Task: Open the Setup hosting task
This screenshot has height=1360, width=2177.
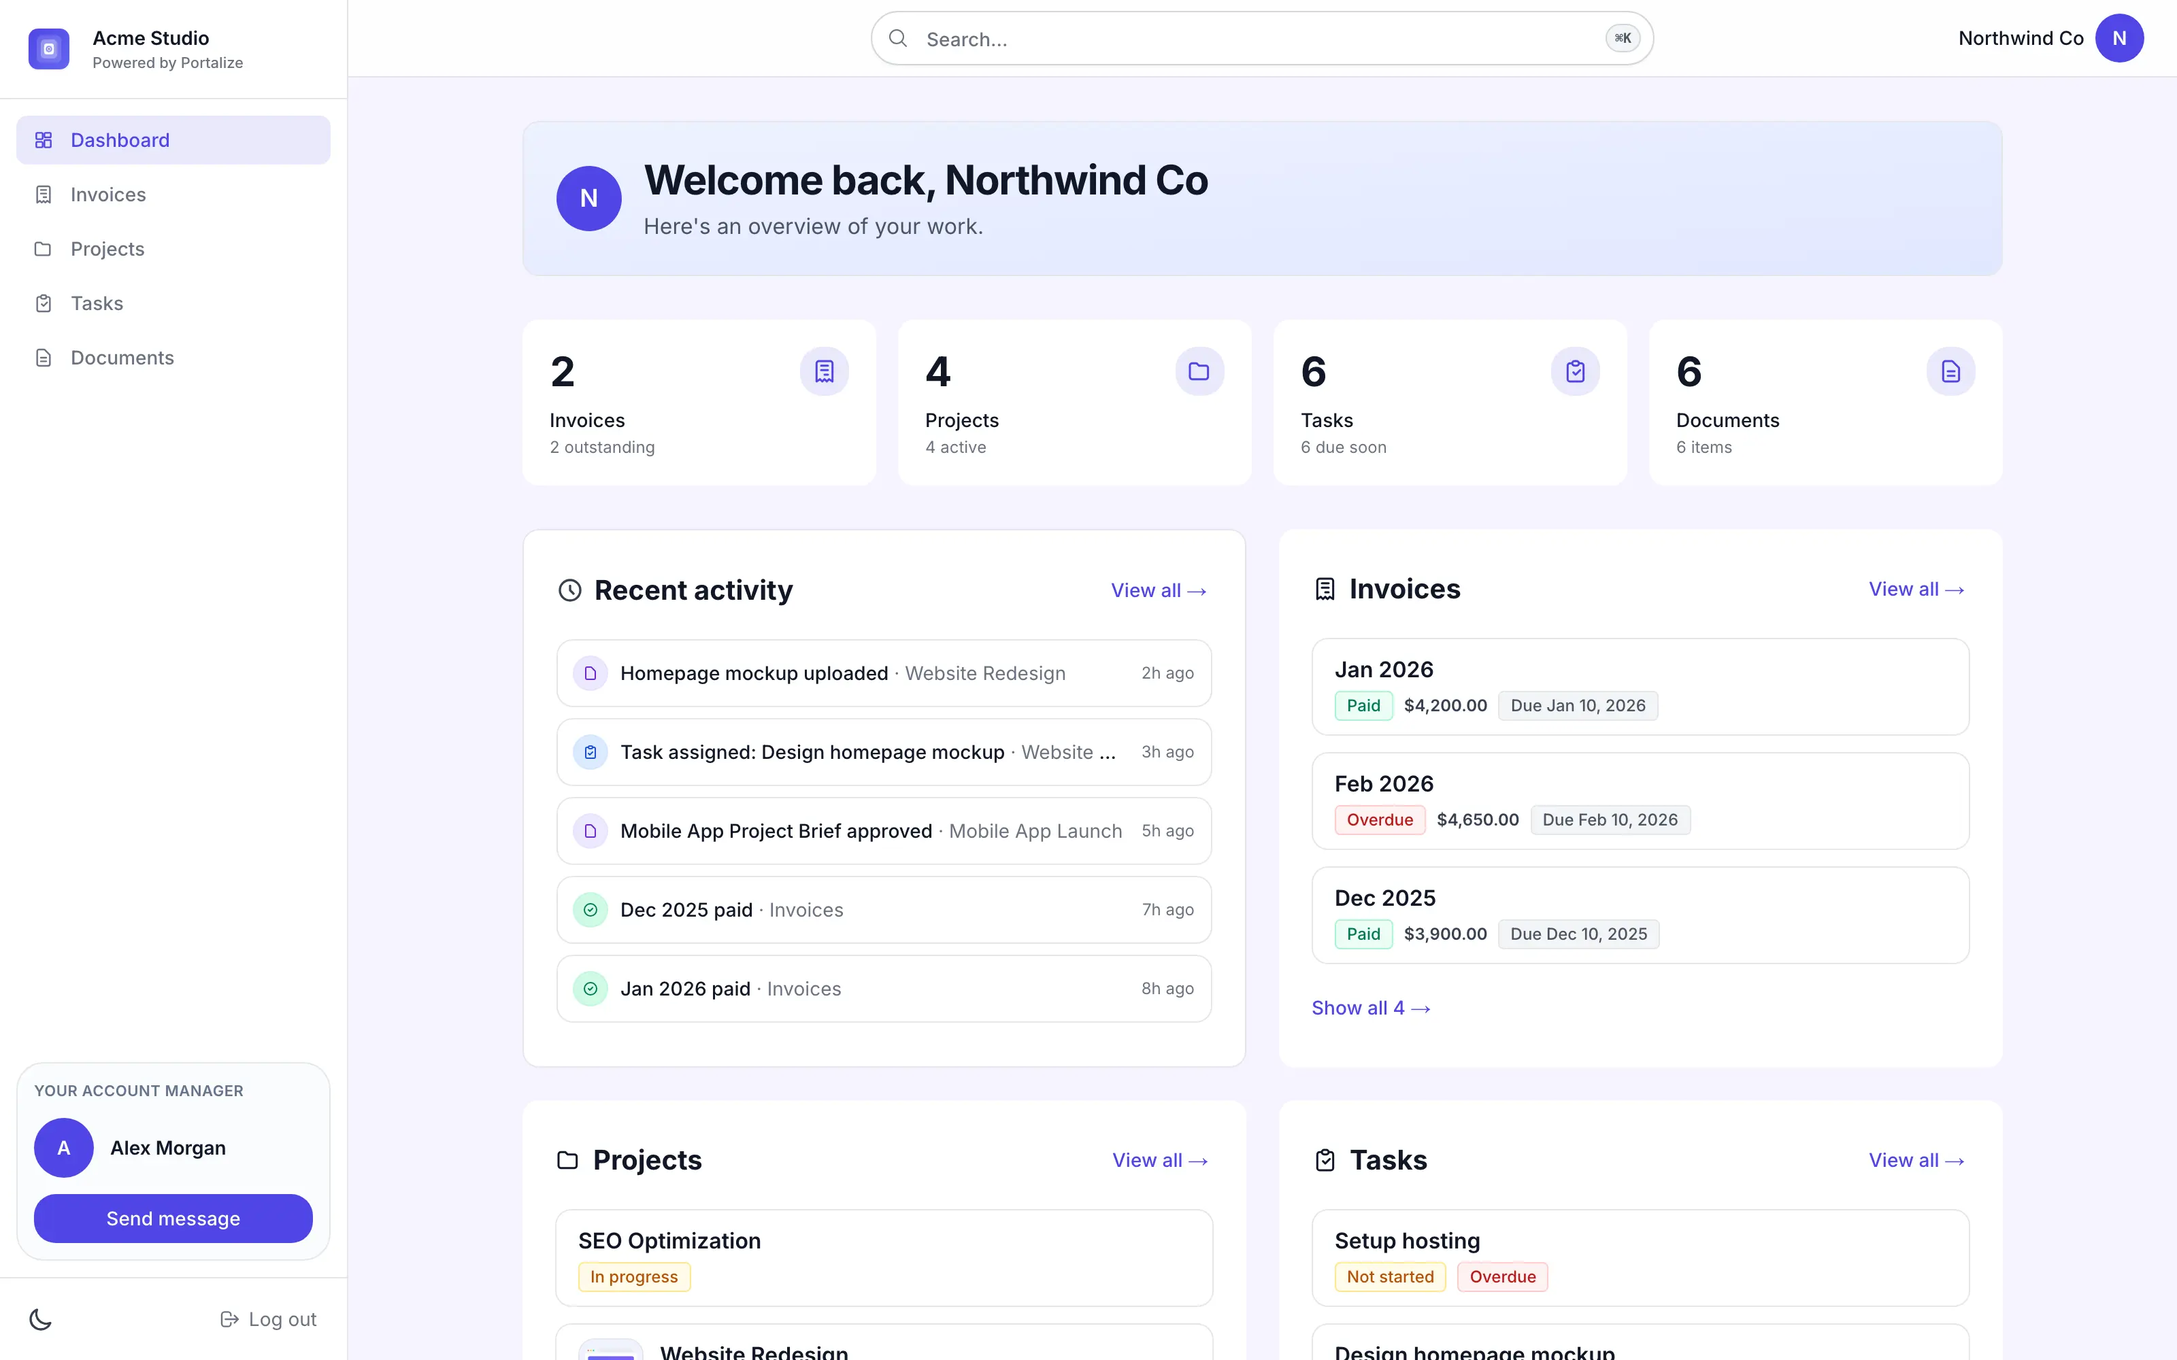Action: (1640, 1259)
